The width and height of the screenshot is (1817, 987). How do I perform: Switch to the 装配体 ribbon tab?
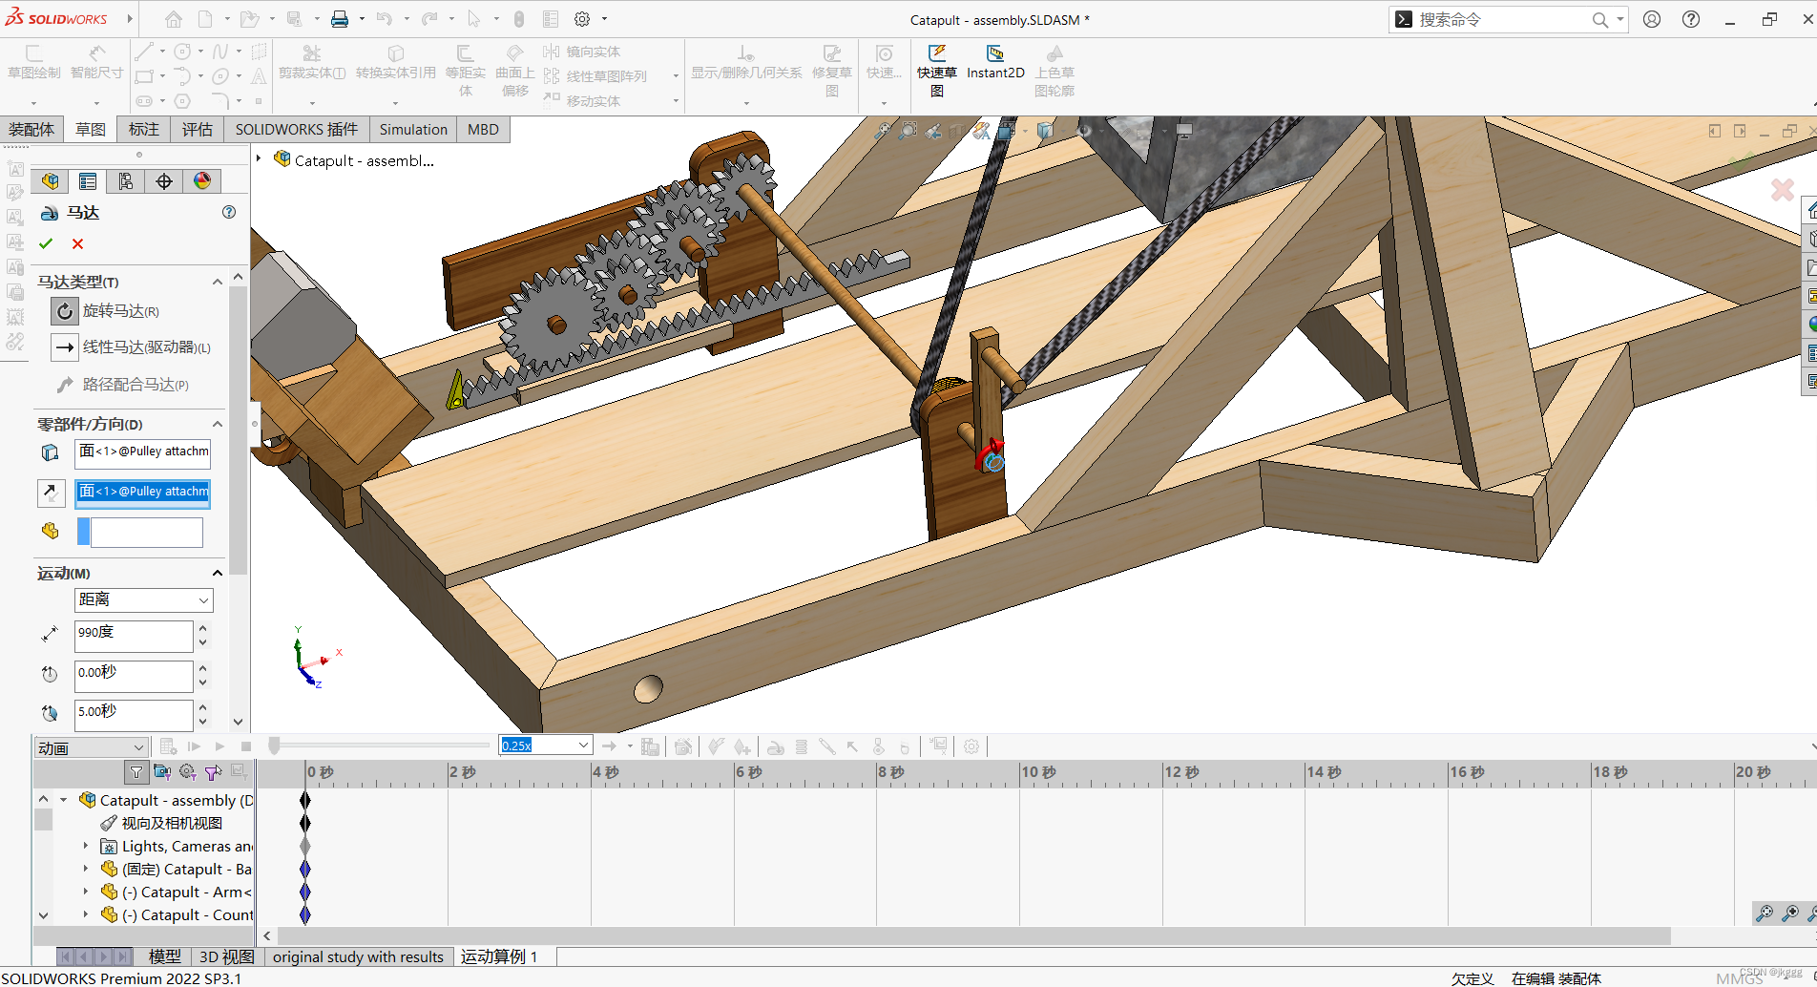[31, 130]
